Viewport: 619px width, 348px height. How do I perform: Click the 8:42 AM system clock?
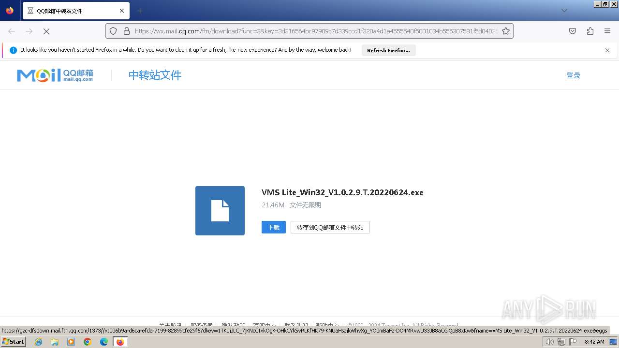click(x=594, y=342)
